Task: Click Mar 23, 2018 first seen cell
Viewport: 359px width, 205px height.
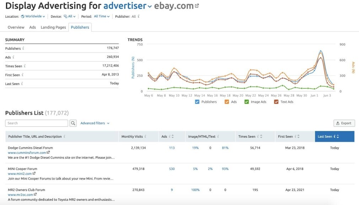Action: point(295,148)
